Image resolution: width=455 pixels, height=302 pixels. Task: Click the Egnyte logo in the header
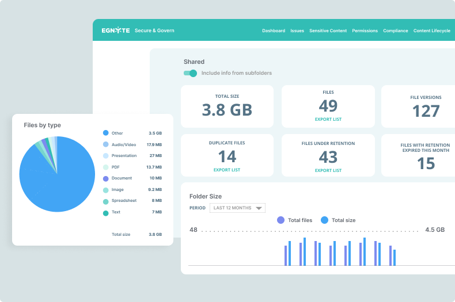click(115, 30)
